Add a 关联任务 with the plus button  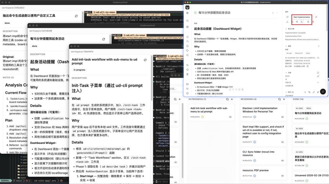[x=318, y=82]
